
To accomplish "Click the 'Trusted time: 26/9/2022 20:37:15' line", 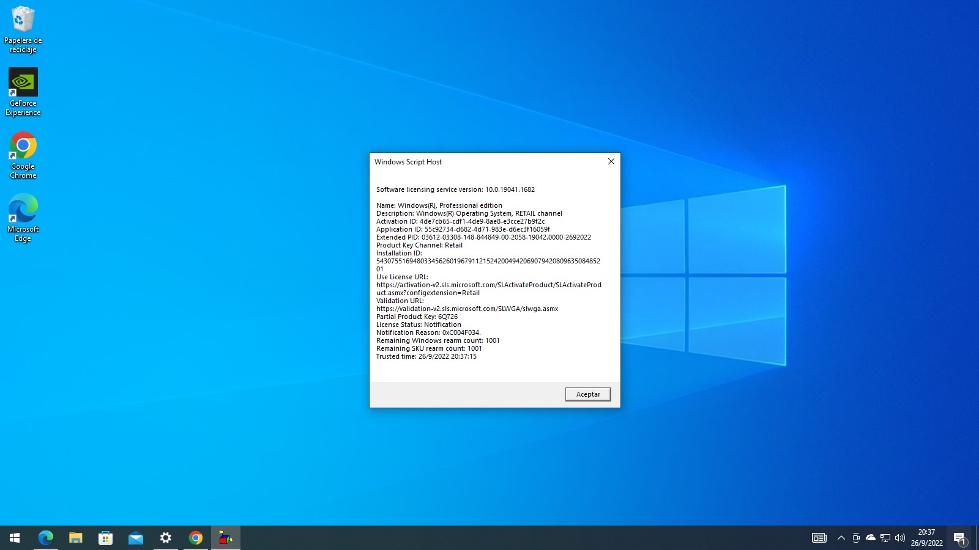I will coord(426,356).
